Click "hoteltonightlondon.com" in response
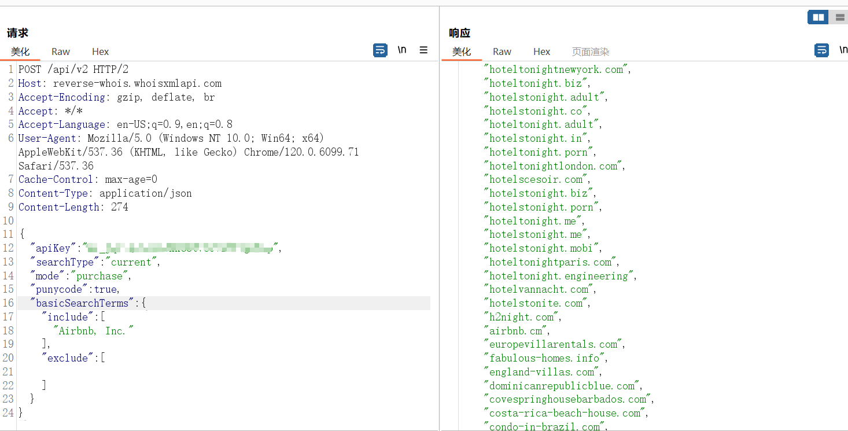The width and height of the screenshot is (848, 431). pyautogui.click(x=554, y=166)
